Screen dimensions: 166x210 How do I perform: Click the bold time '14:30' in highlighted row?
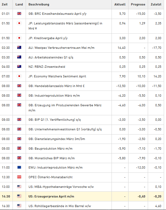(x=6, y=196)
